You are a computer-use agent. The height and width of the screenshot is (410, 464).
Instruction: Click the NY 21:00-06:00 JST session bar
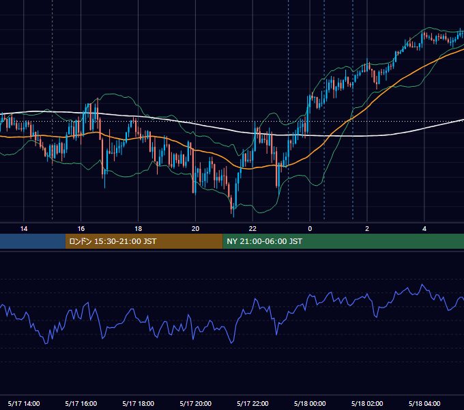click(343, 241)
